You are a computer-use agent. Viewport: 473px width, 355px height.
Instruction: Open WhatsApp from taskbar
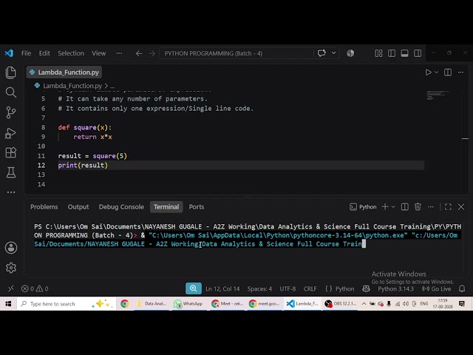click(188, 304)
